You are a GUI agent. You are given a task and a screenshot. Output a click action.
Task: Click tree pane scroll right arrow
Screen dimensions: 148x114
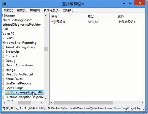coord(41,103)
